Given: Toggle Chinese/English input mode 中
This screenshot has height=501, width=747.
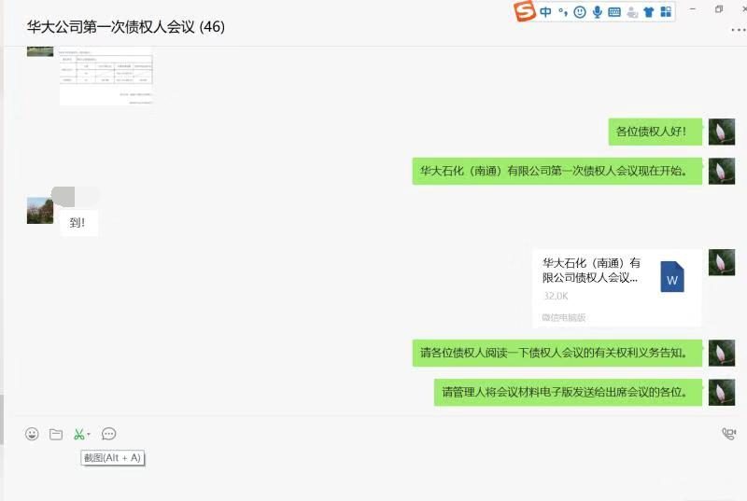Looking at the screenshot, I should 545,12.
